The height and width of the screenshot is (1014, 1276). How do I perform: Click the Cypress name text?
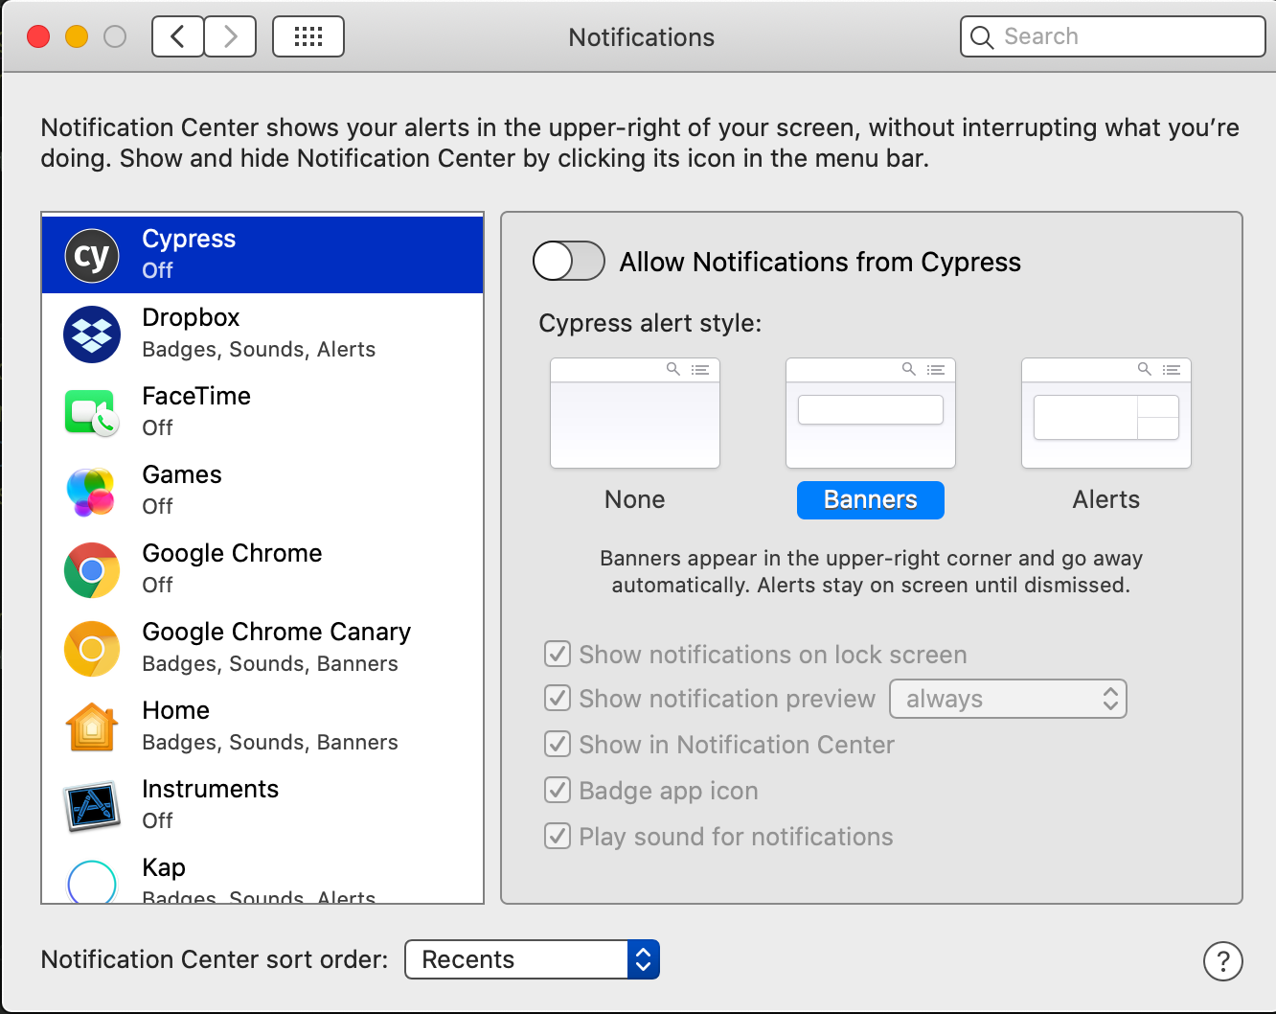[189, 239]
